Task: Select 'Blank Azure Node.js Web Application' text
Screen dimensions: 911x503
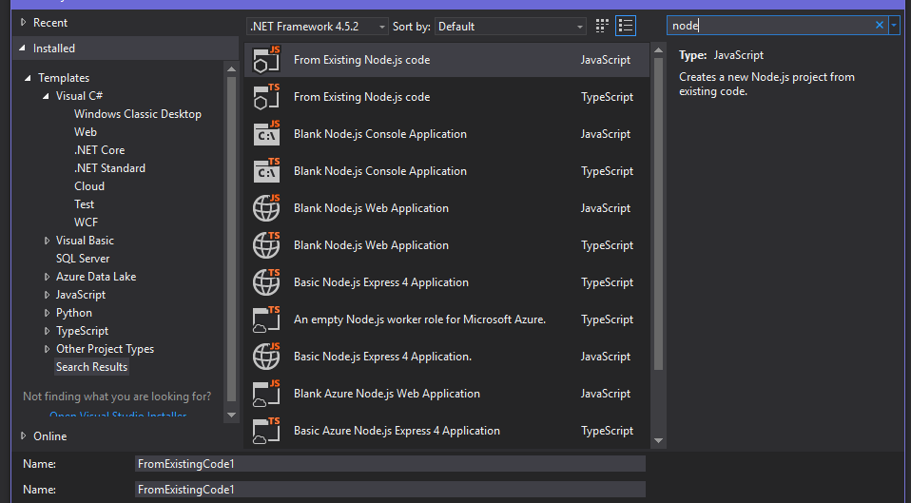Action: [x=387, y=394]
